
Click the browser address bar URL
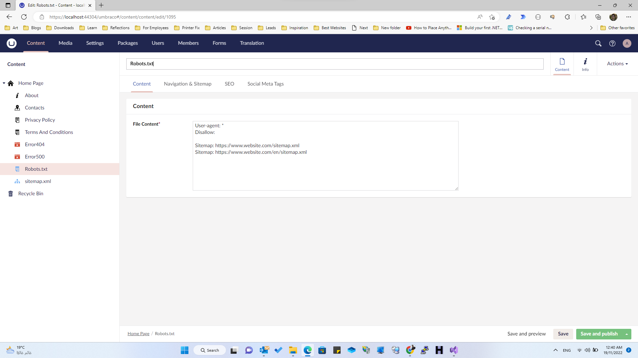[113, 17]
